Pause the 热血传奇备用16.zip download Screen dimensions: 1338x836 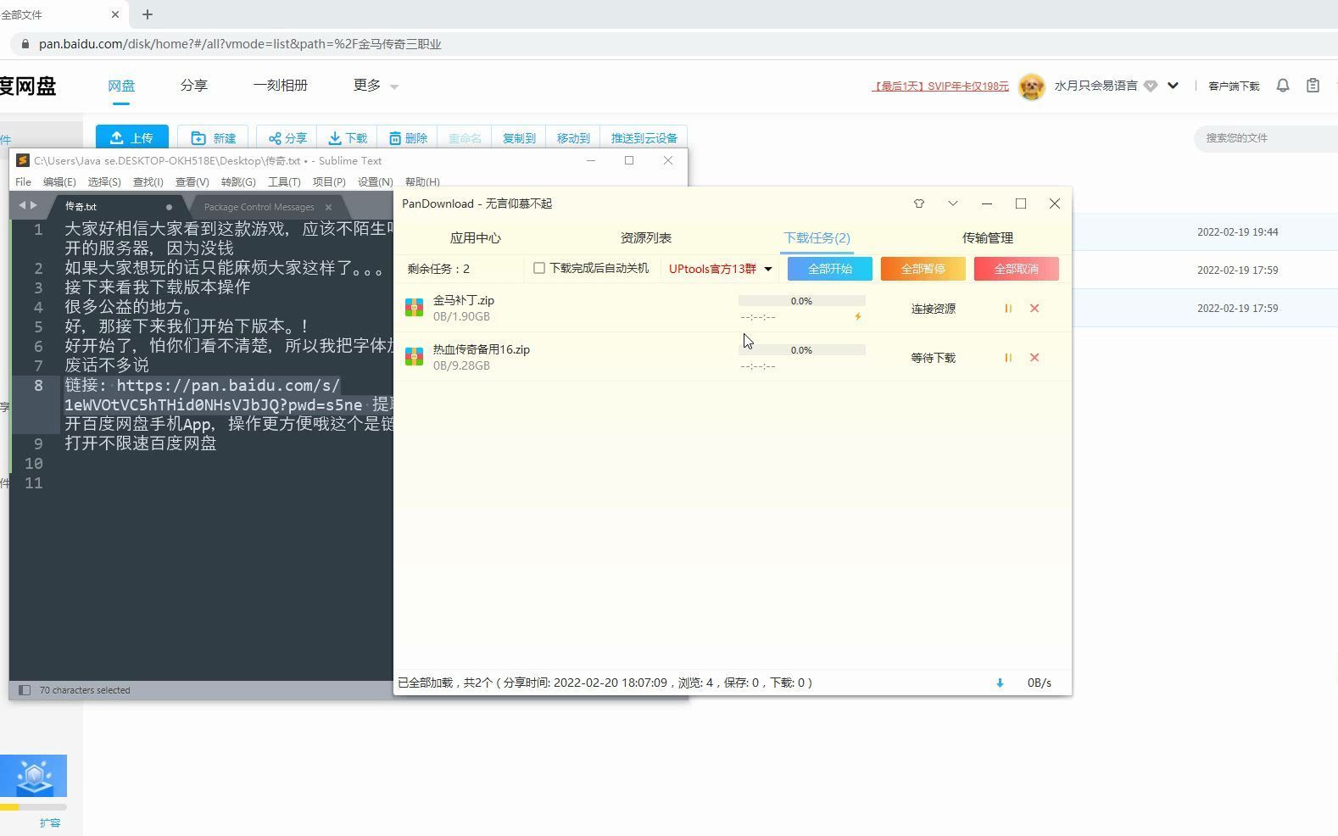[x=1008, y=358]
